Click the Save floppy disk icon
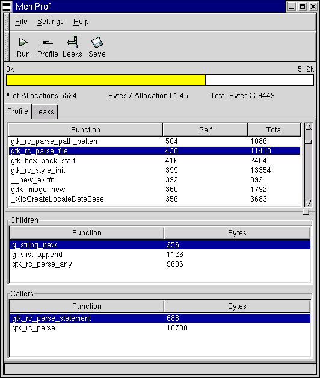Image resolution: width=320 pixels, height=378 pixels. point(97,42)
